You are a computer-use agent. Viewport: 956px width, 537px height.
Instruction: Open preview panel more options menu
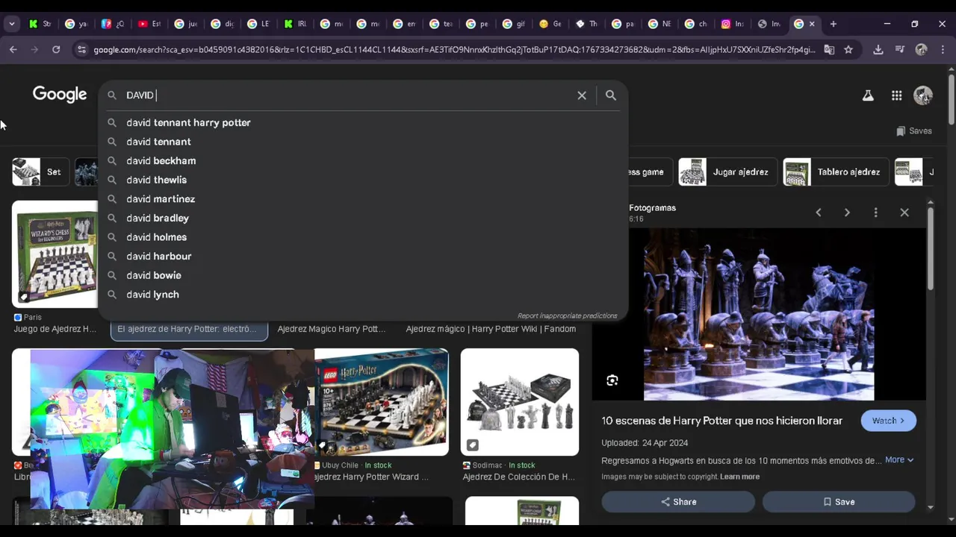tap(875, 213)
